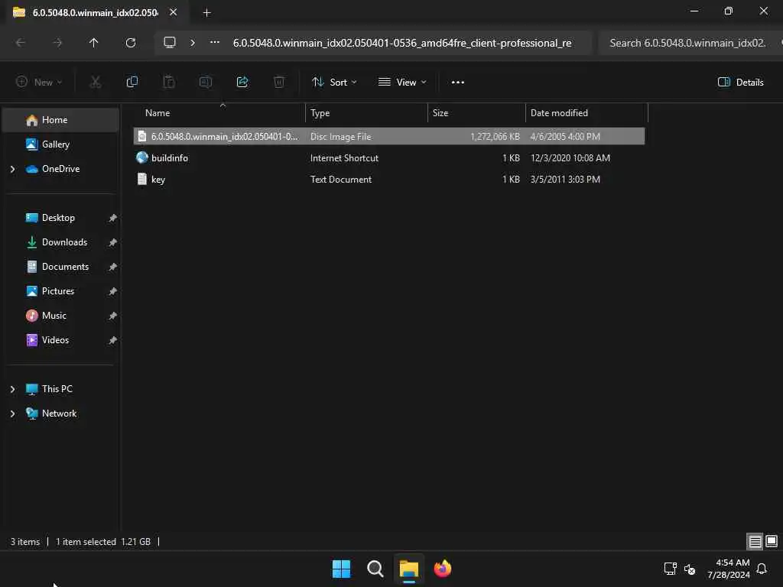Open the Documents quick access folder

tap(60, 267)
